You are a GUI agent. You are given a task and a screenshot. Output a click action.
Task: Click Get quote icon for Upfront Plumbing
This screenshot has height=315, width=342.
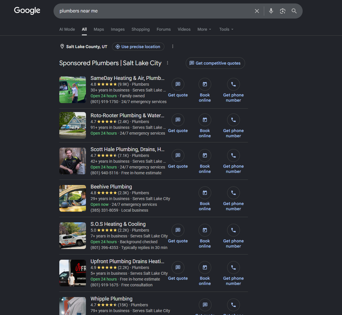point(178,268)
